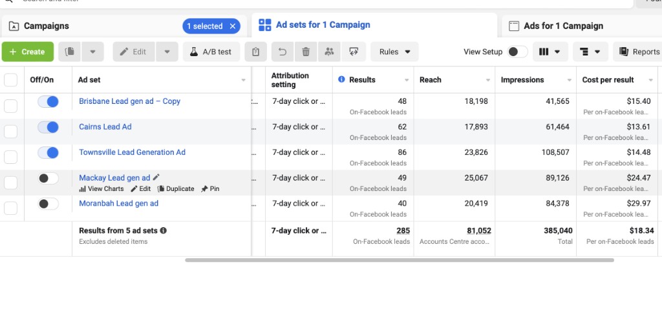662x311 pixels.
Task: Tick the Townsville Lead Generation Ad checkbox
Action: [10, 157]
